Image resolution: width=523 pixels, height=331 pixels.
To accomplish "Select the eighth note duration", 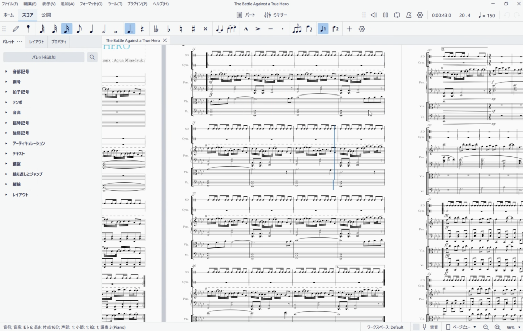I will [79, 29].
